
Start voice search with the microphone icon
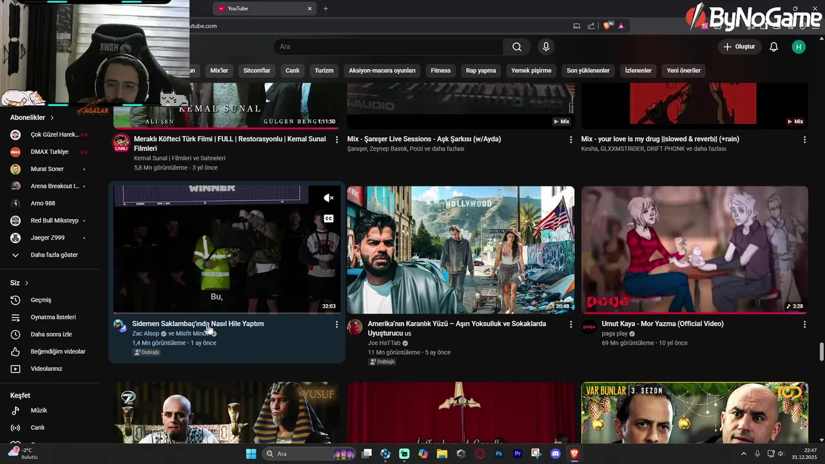click(546, 46)
